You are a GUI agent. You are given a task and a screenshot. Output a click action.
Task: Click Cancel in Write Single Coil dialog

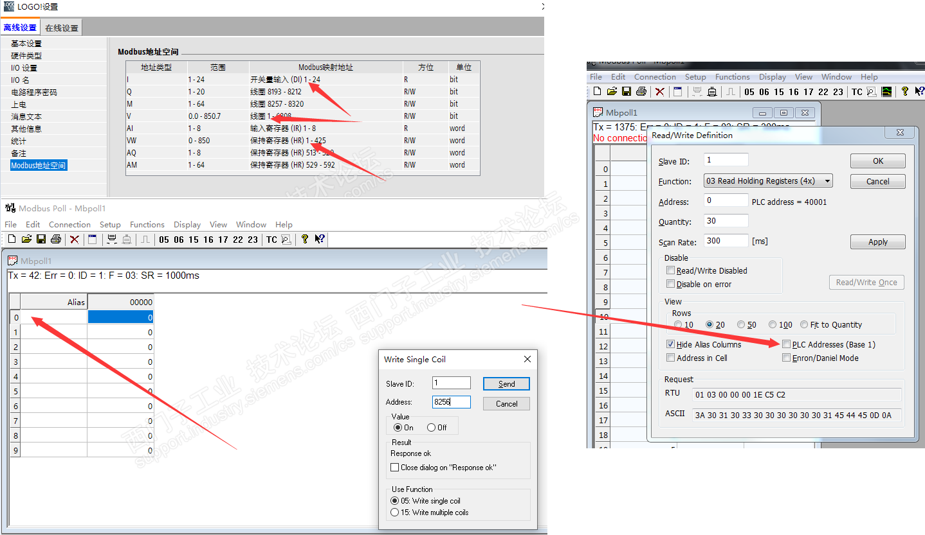coord(507,403)
